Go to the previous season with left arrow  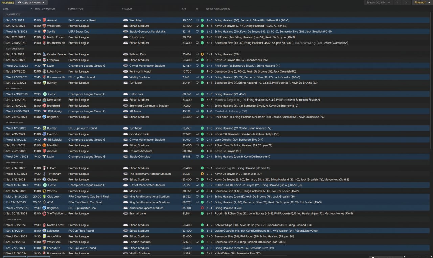coord(398,3)
